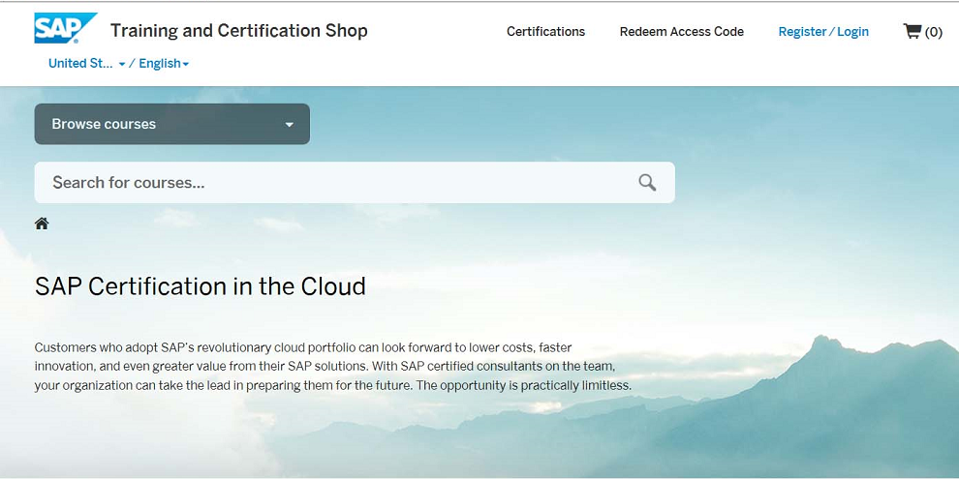959x479 pixels.
Task: Click the cart item count (0)
Action: (x=933, y=32)
